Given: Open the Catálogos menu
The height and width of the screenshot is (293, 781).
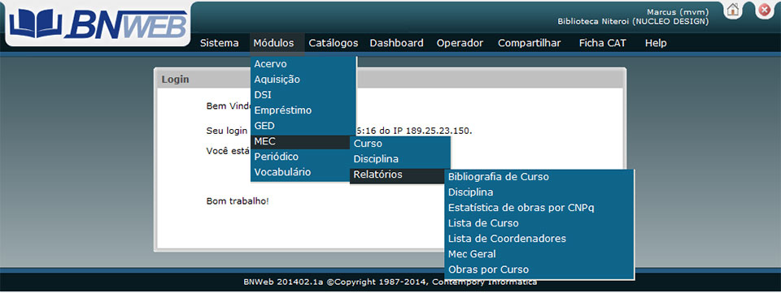Looking at the screenshot, I should point(334,43).
